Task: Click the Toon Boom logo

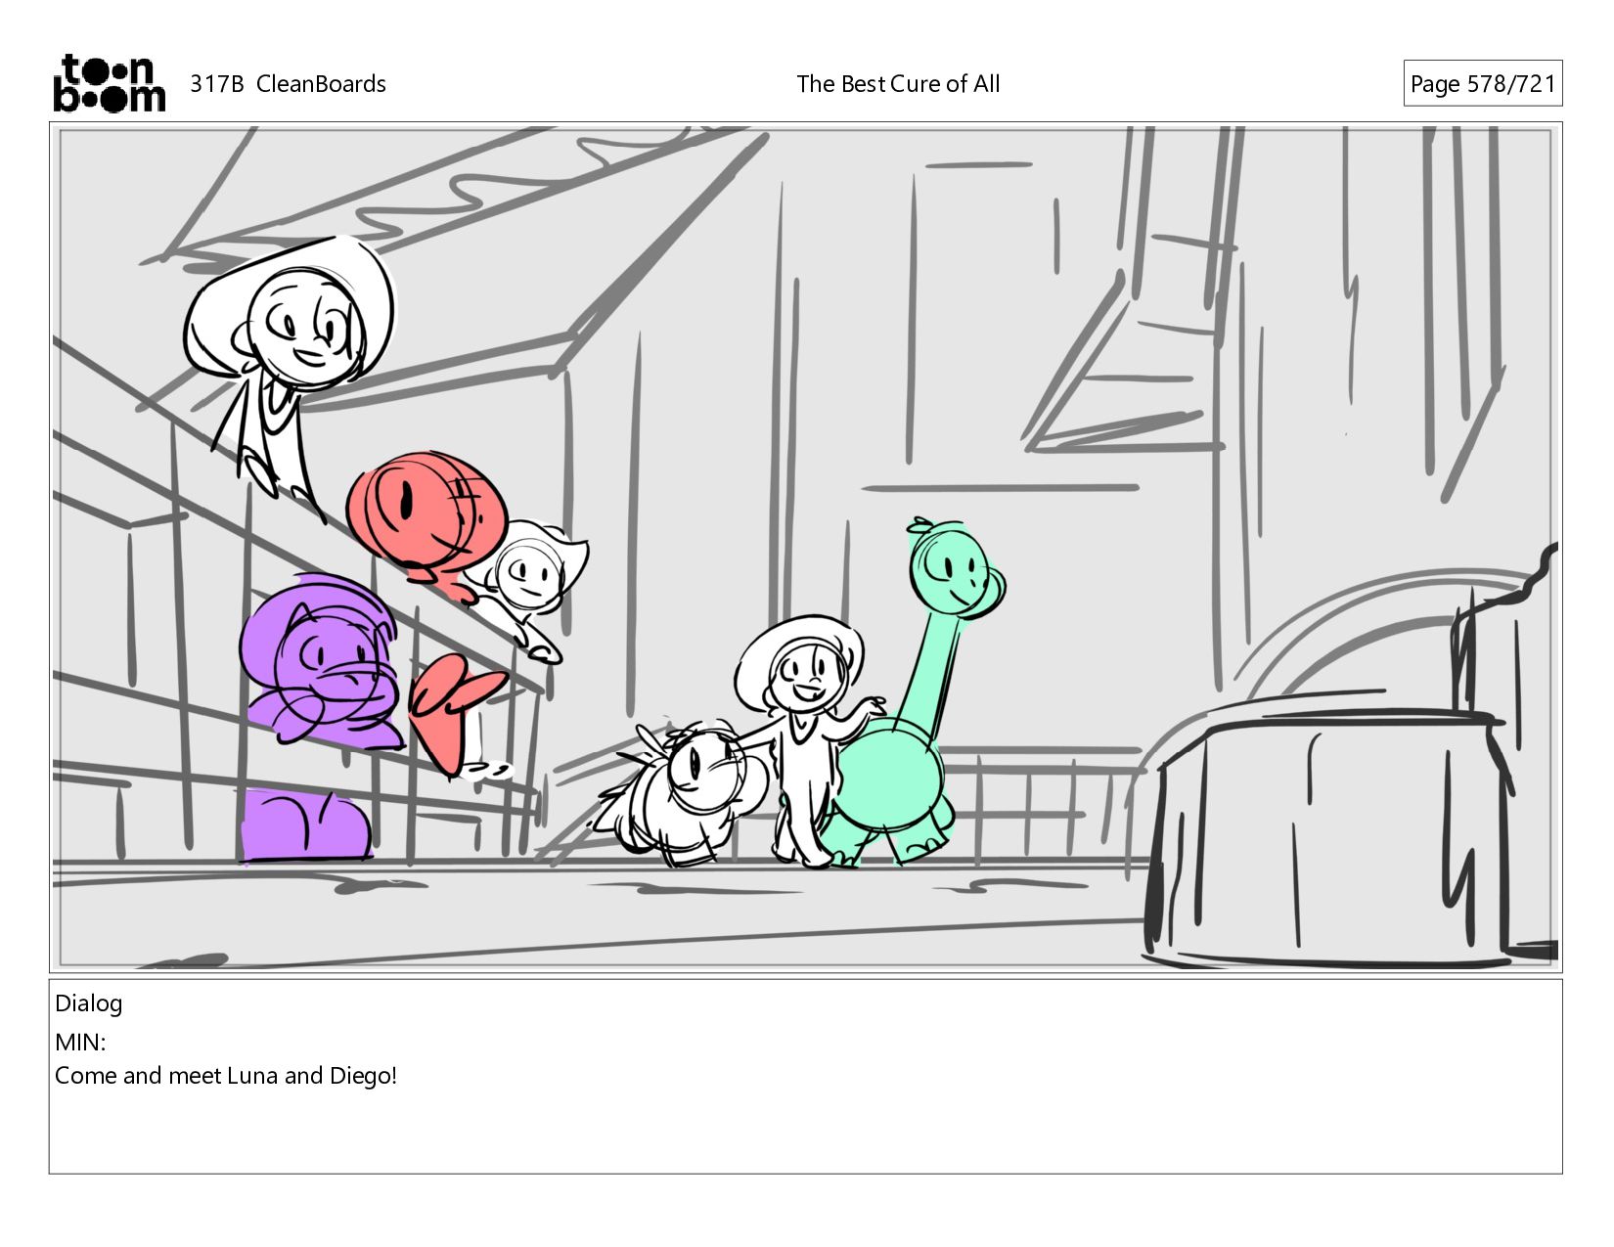Action: [109, 83]
